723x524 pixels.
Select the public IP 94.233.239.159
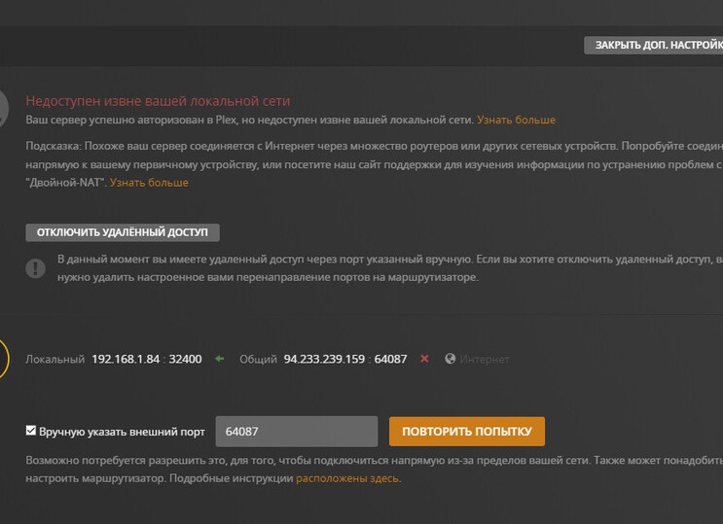(x=324, y=359)
